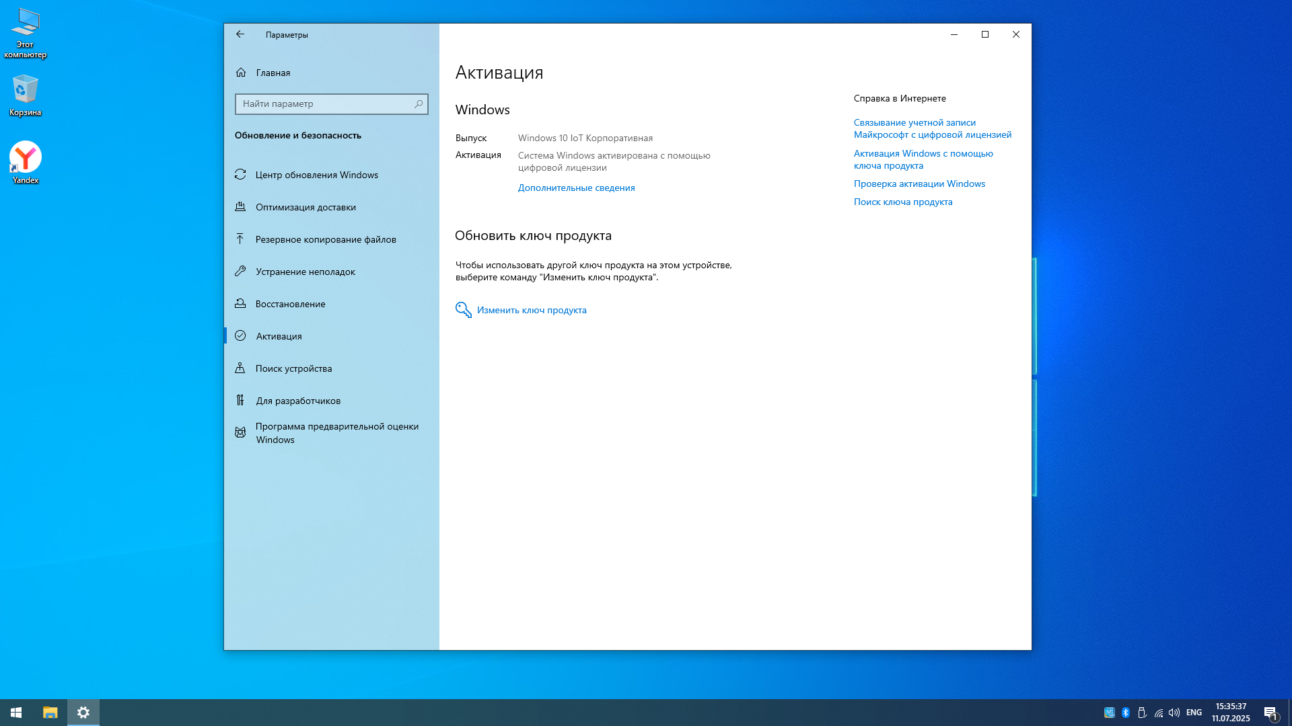Viewport: 1292px width, 726px height.
Task: Open Резервное копирование файлов settings
Action: click(326, 239)
